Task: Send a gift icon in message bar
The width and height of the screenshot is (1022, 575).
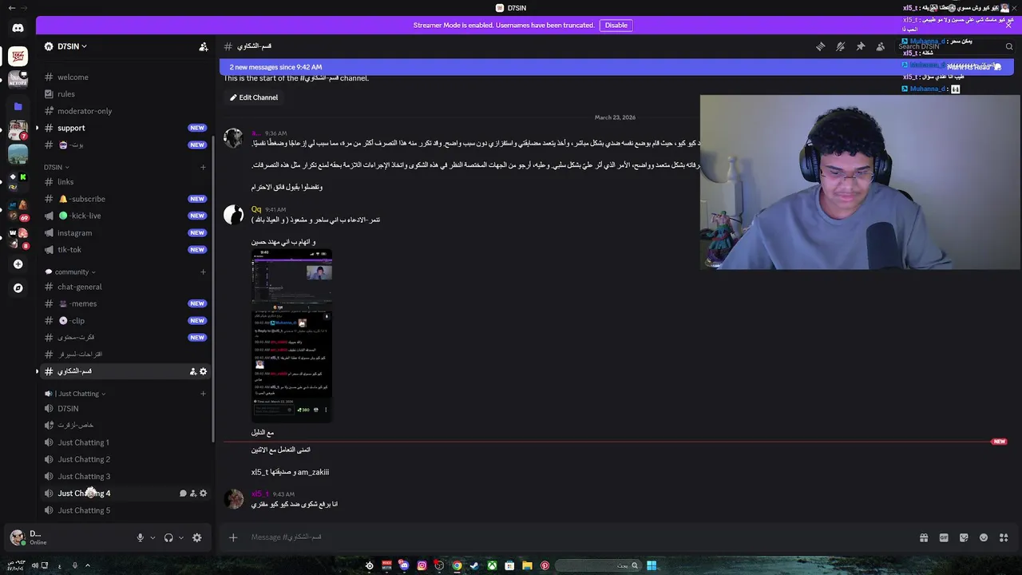Action: click(x=924, y=537)
